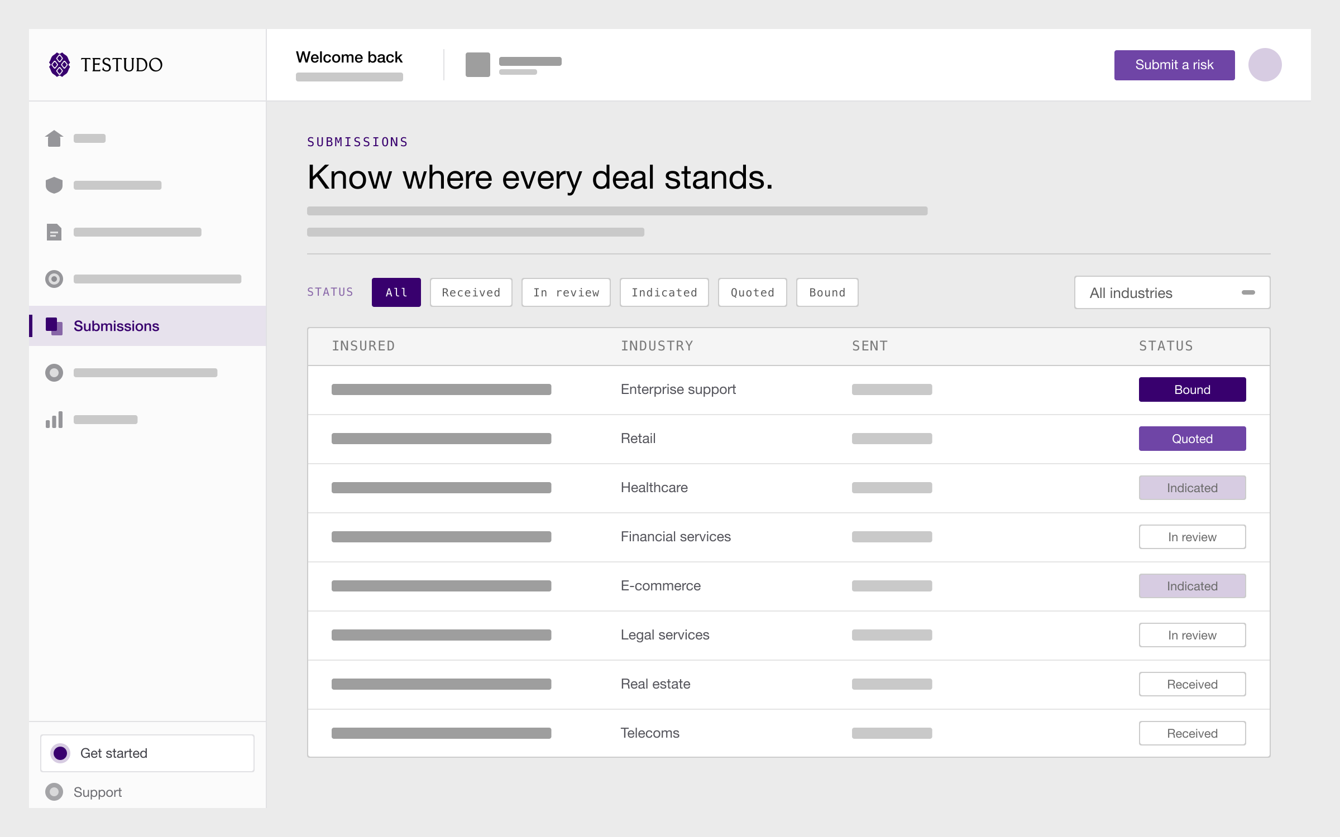Click the Indicated badge in Healthcare row

[1193, 488]
